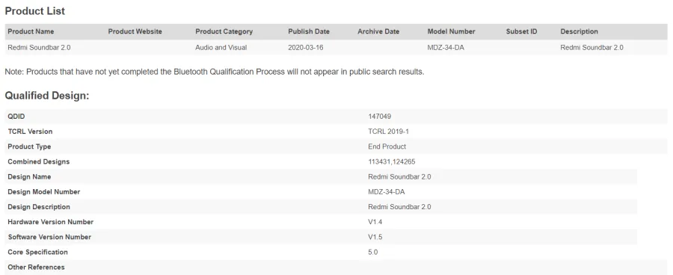The width and height of the screenshot is (673, 275).
Task: Click the hardware version value V1.4
Action: pyautogui.click(x=375, y=222)
